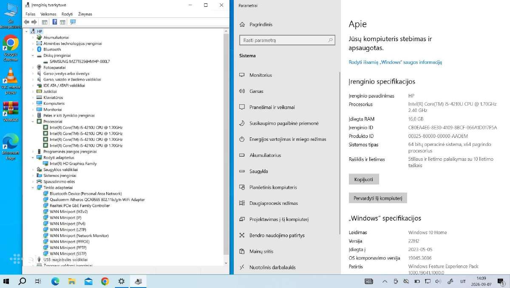Open the Šis kompiuteris desktop icon
The height and width of the screenshot is (288, 510).
tap(11, 16)
